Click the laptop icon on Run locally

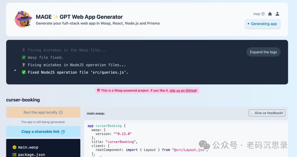(61, 112)
